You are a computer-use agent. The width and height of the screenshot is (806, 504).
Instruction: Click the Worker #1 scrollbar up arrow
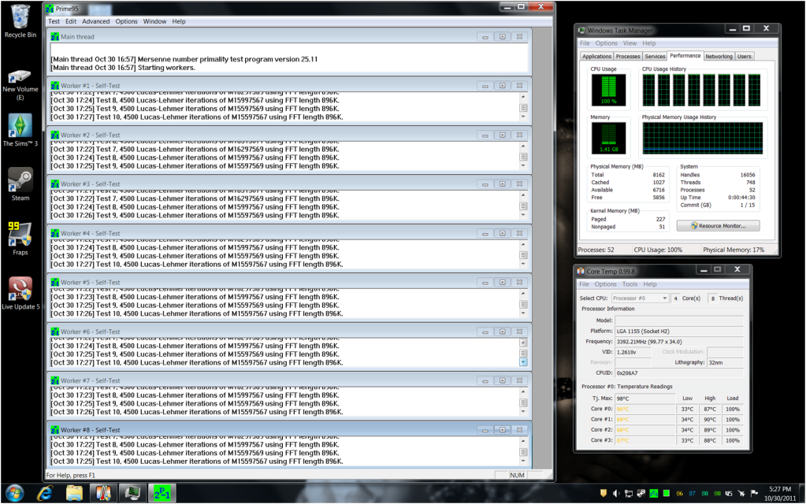click(x=523, y=97)
